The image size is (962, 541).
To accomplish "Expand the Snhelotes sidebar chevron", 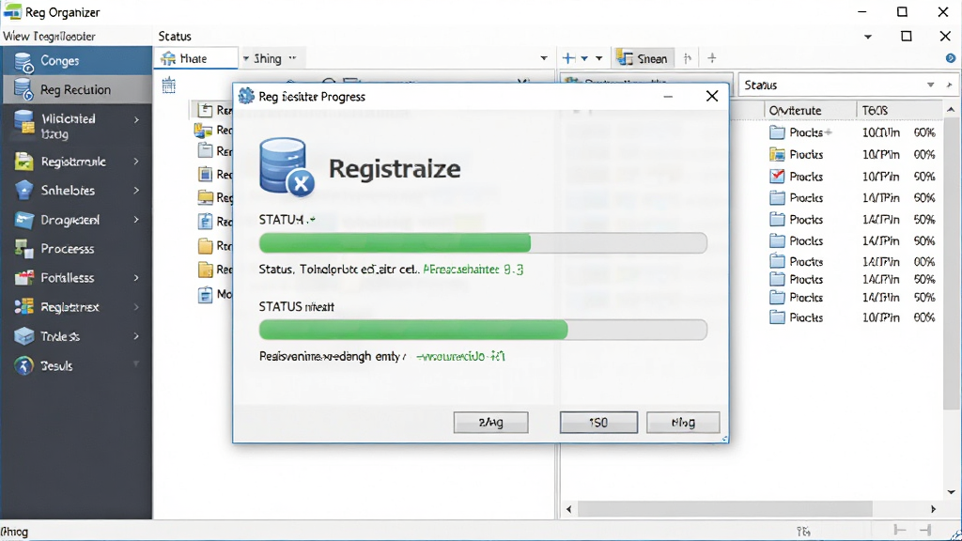I will (136, 190).
